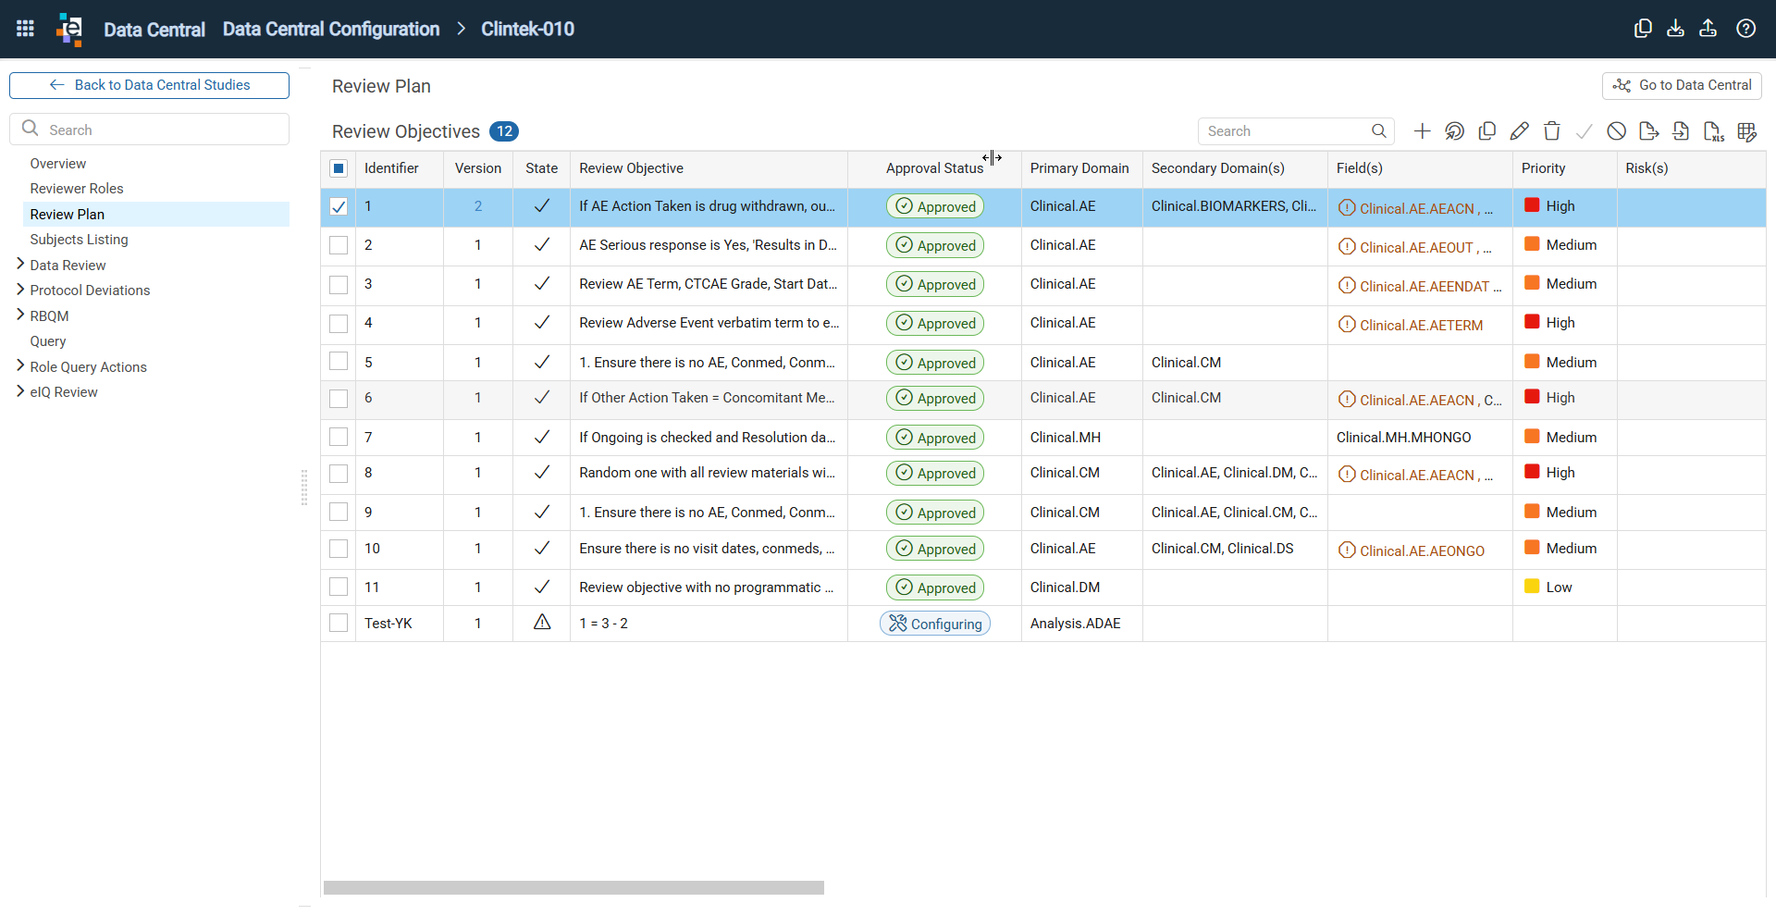The height and width of the screenshot is (915, 1776).
Task: Click the copy icon in top header
Action: (x=1643, y=29)
